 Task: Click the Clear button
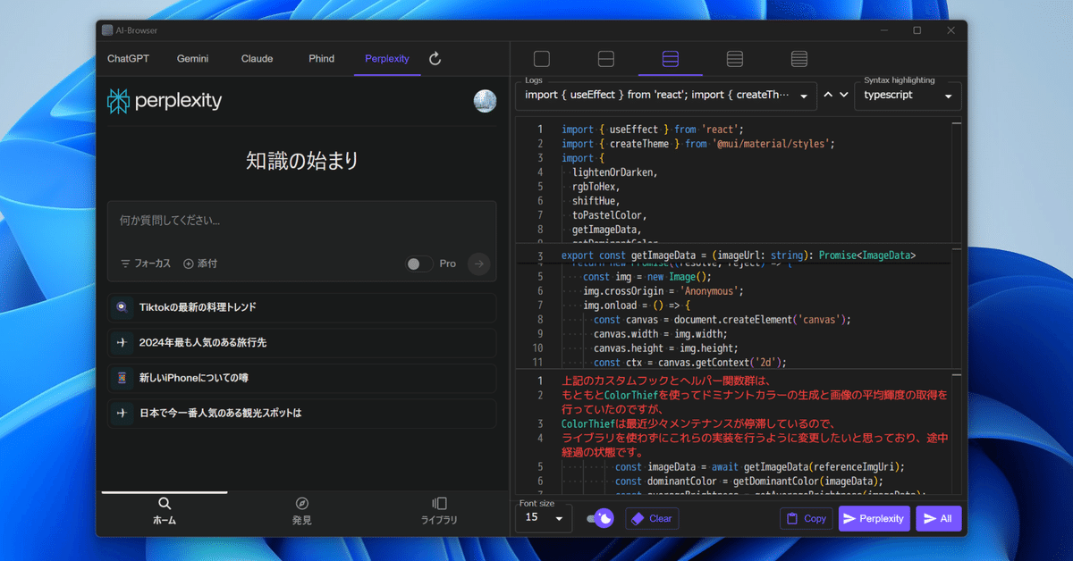652,518
